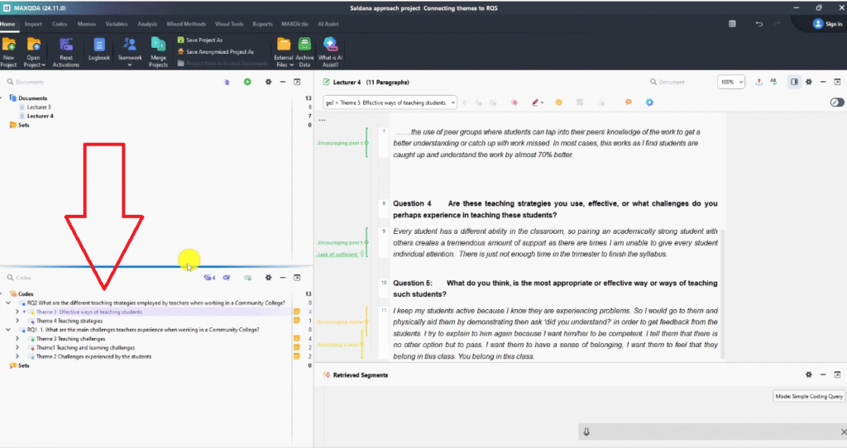This screenshot has height=448, width=847.
Task: Click the emoji code smiley icon
Action: point(558,102)
